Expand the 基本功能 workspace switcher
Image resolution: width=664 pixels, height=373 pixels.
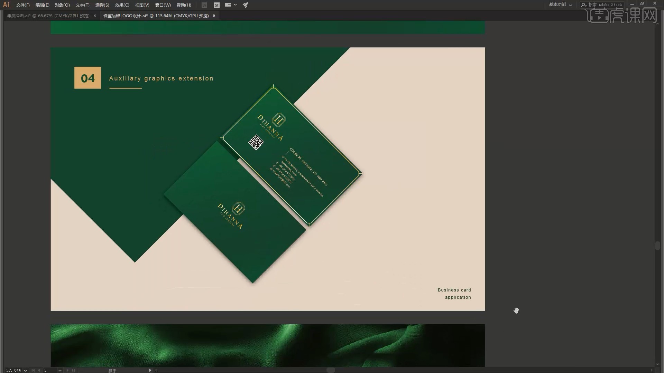click(x=560, y=5)
